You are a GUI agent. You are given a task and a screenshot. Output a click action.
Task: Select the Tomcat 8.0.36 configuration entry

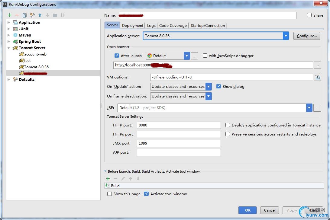(x=36, y=67)
